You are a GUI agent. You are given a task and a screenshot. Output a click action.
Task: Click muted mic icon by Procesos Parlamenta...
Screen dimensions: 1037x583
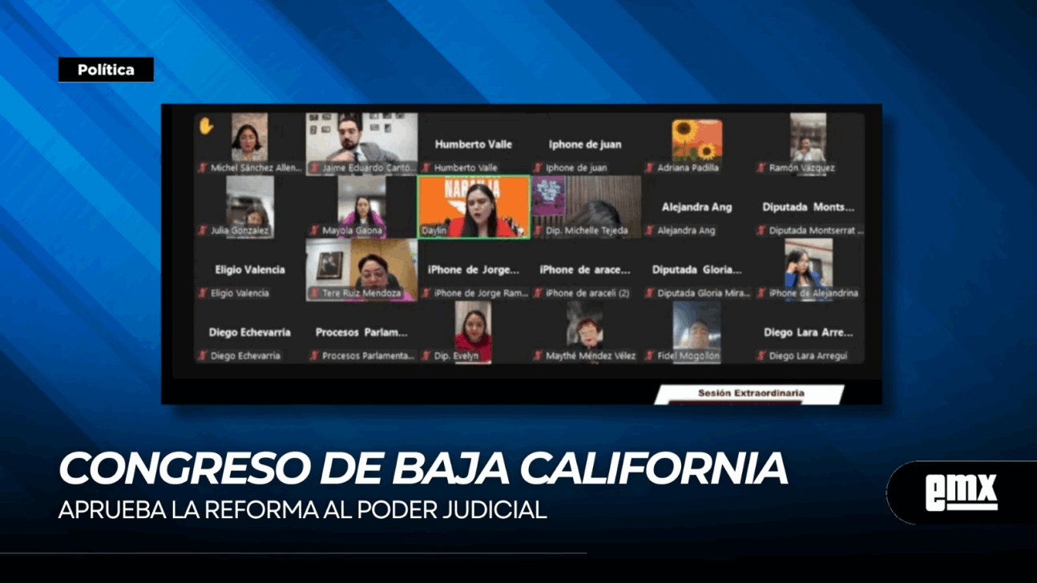[x=315, y=356]
